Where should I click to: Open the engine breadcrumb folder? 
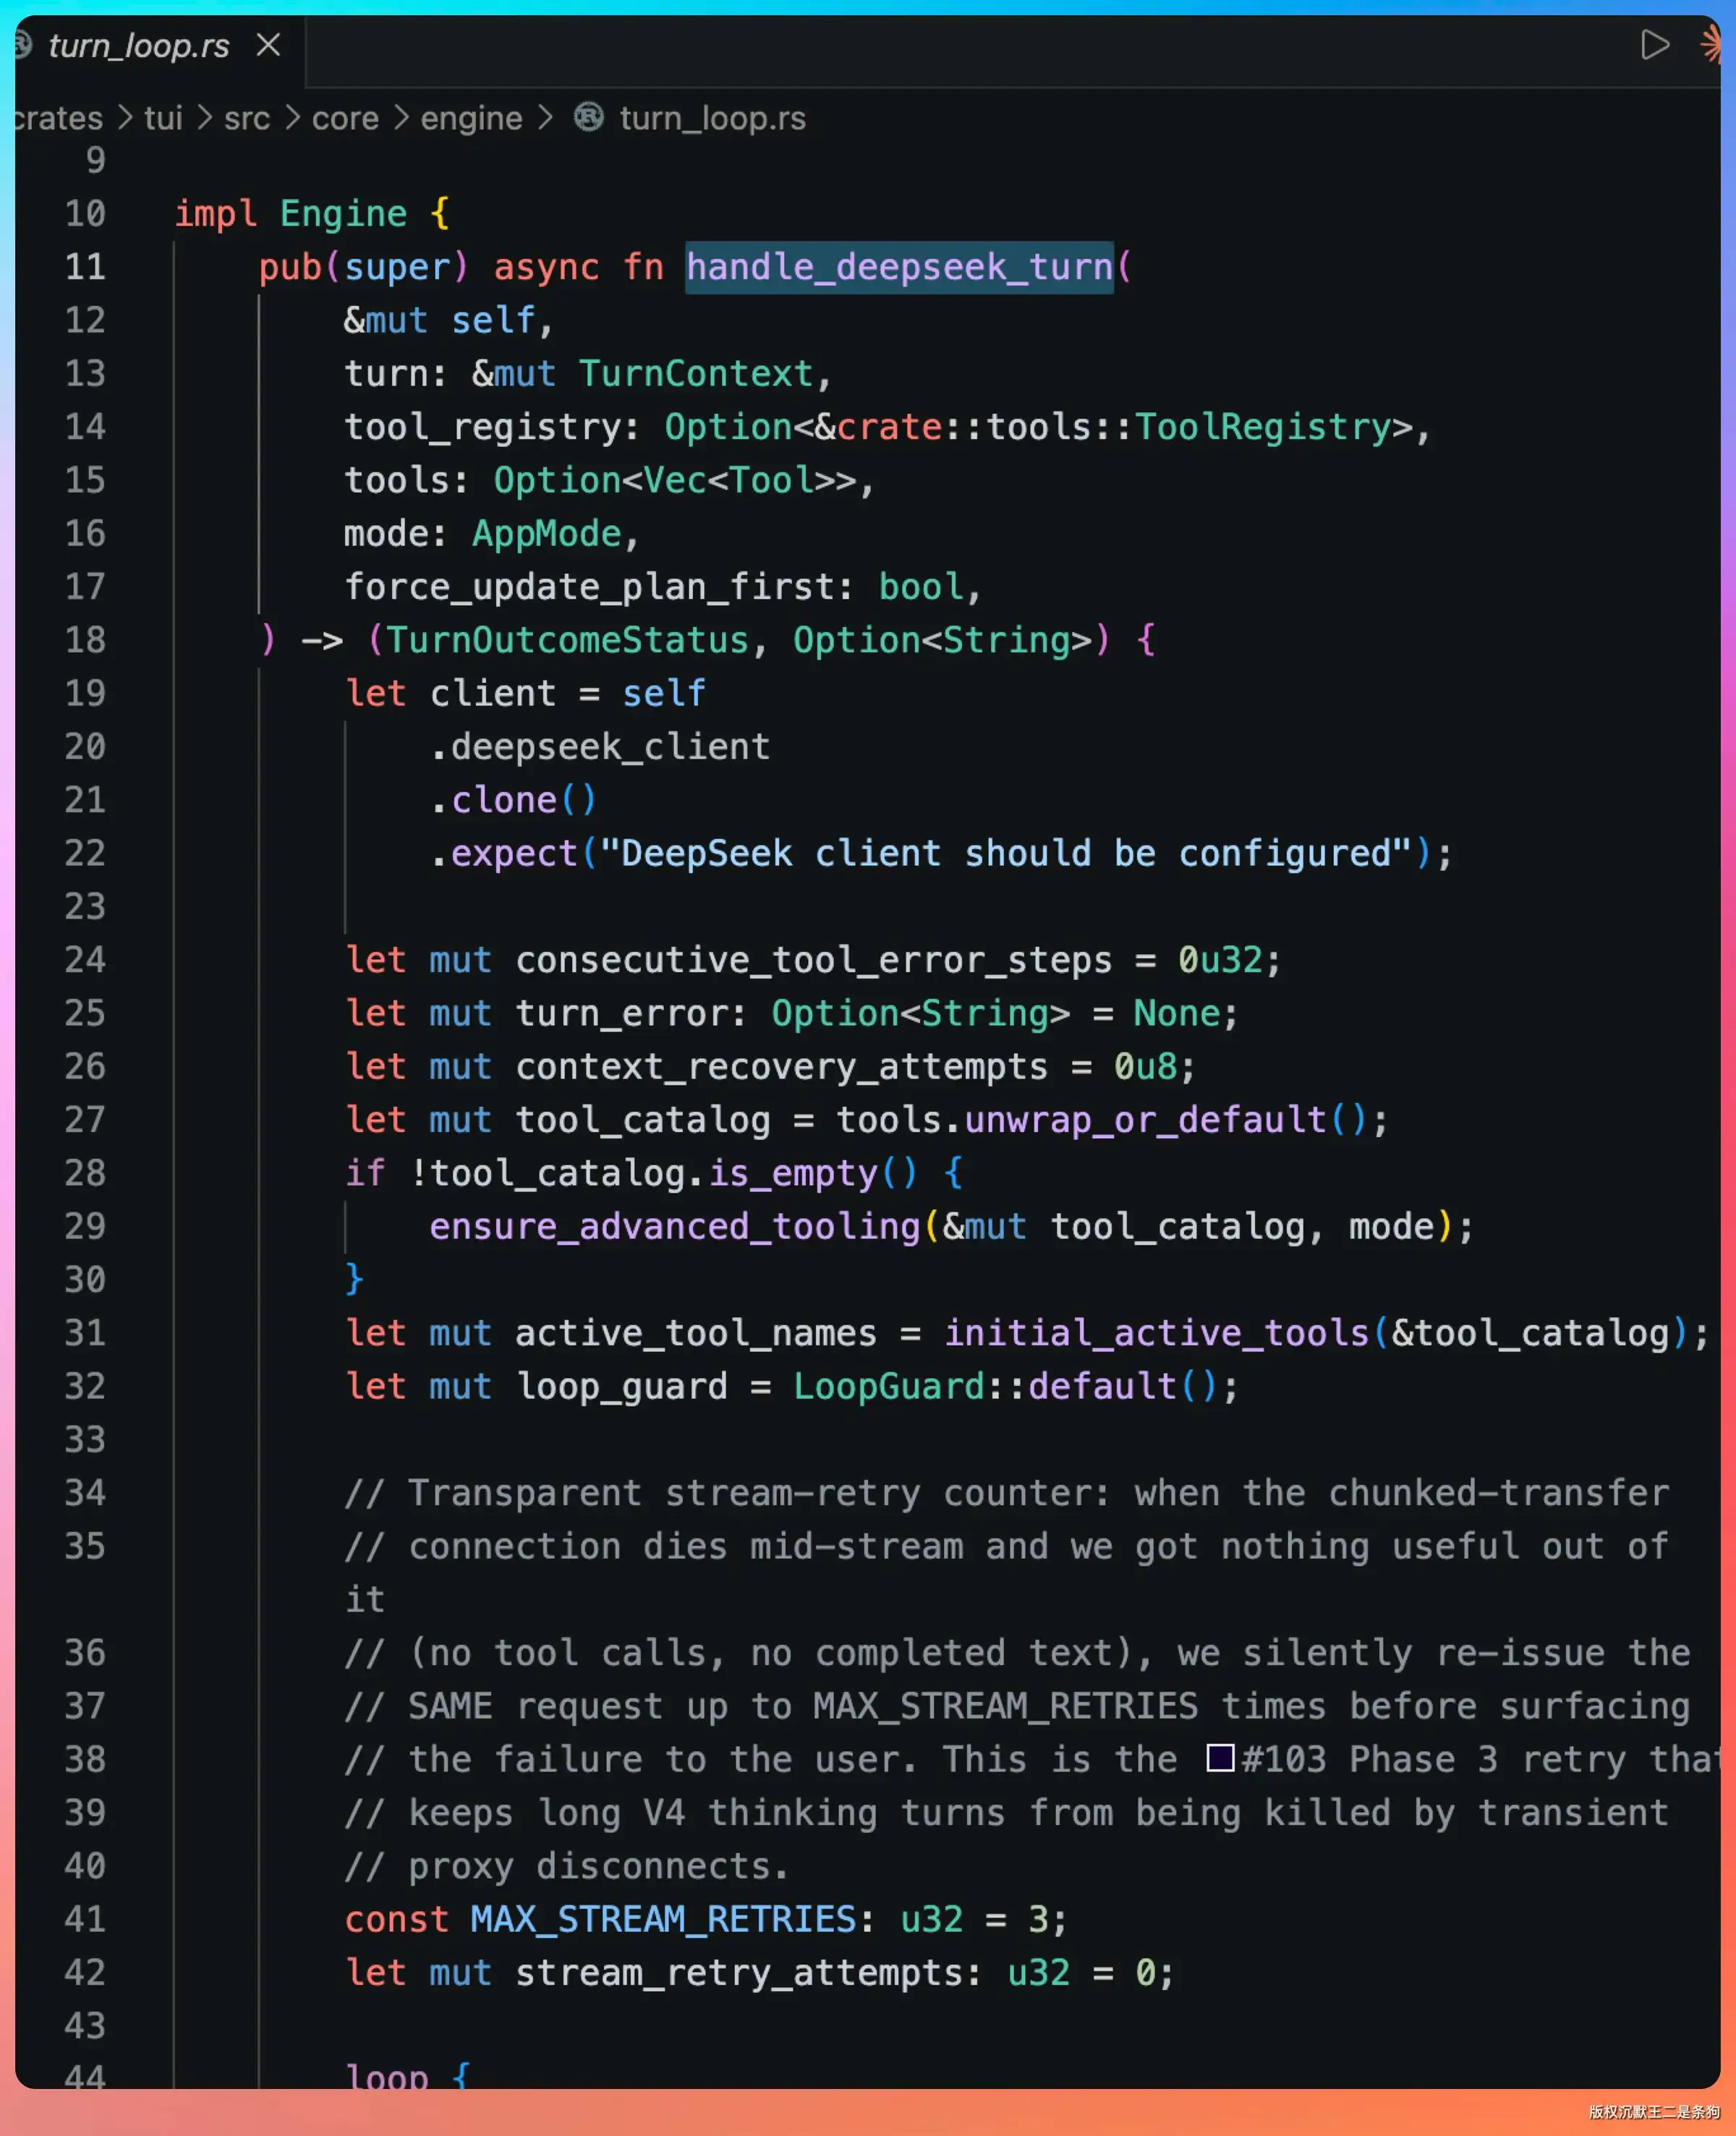coord(471,119)
